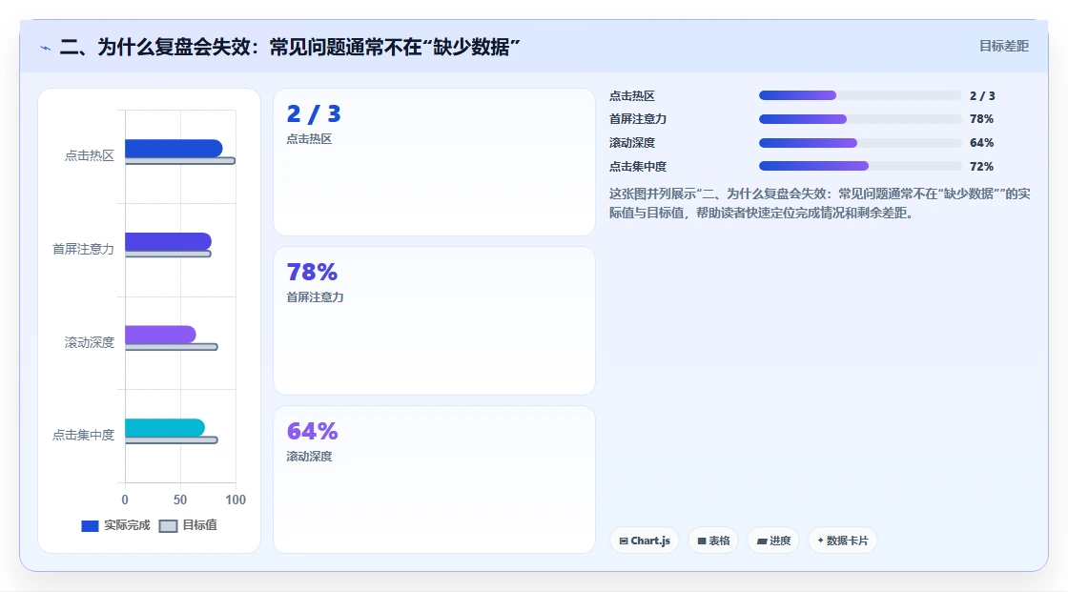This screenshot has height=592, width=1068.
Task: Click the 点击热区 progress bar
Action: pos(860,95)
